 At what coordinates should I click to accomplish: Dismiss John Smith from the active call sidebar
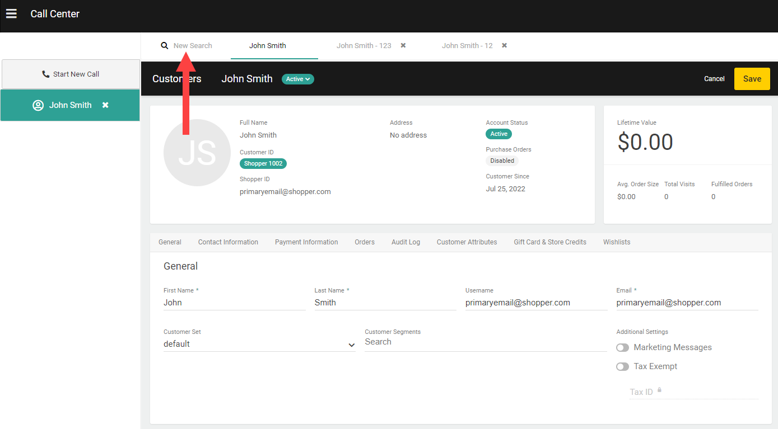point(105,105)
